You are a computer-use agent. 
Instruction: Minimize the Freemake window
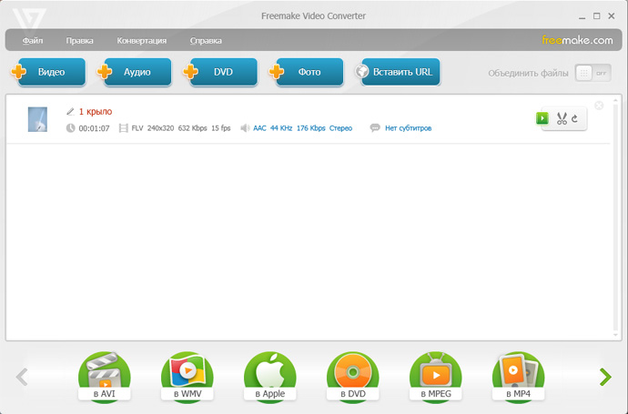click(582, 16)
